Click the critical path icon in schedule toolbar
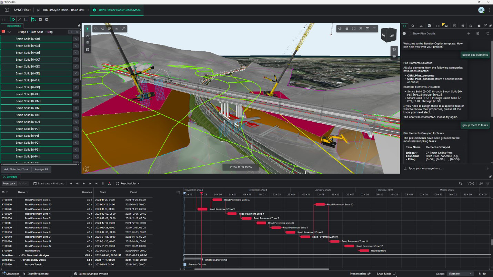Screen dimensions: 493x277 [109, 183]
